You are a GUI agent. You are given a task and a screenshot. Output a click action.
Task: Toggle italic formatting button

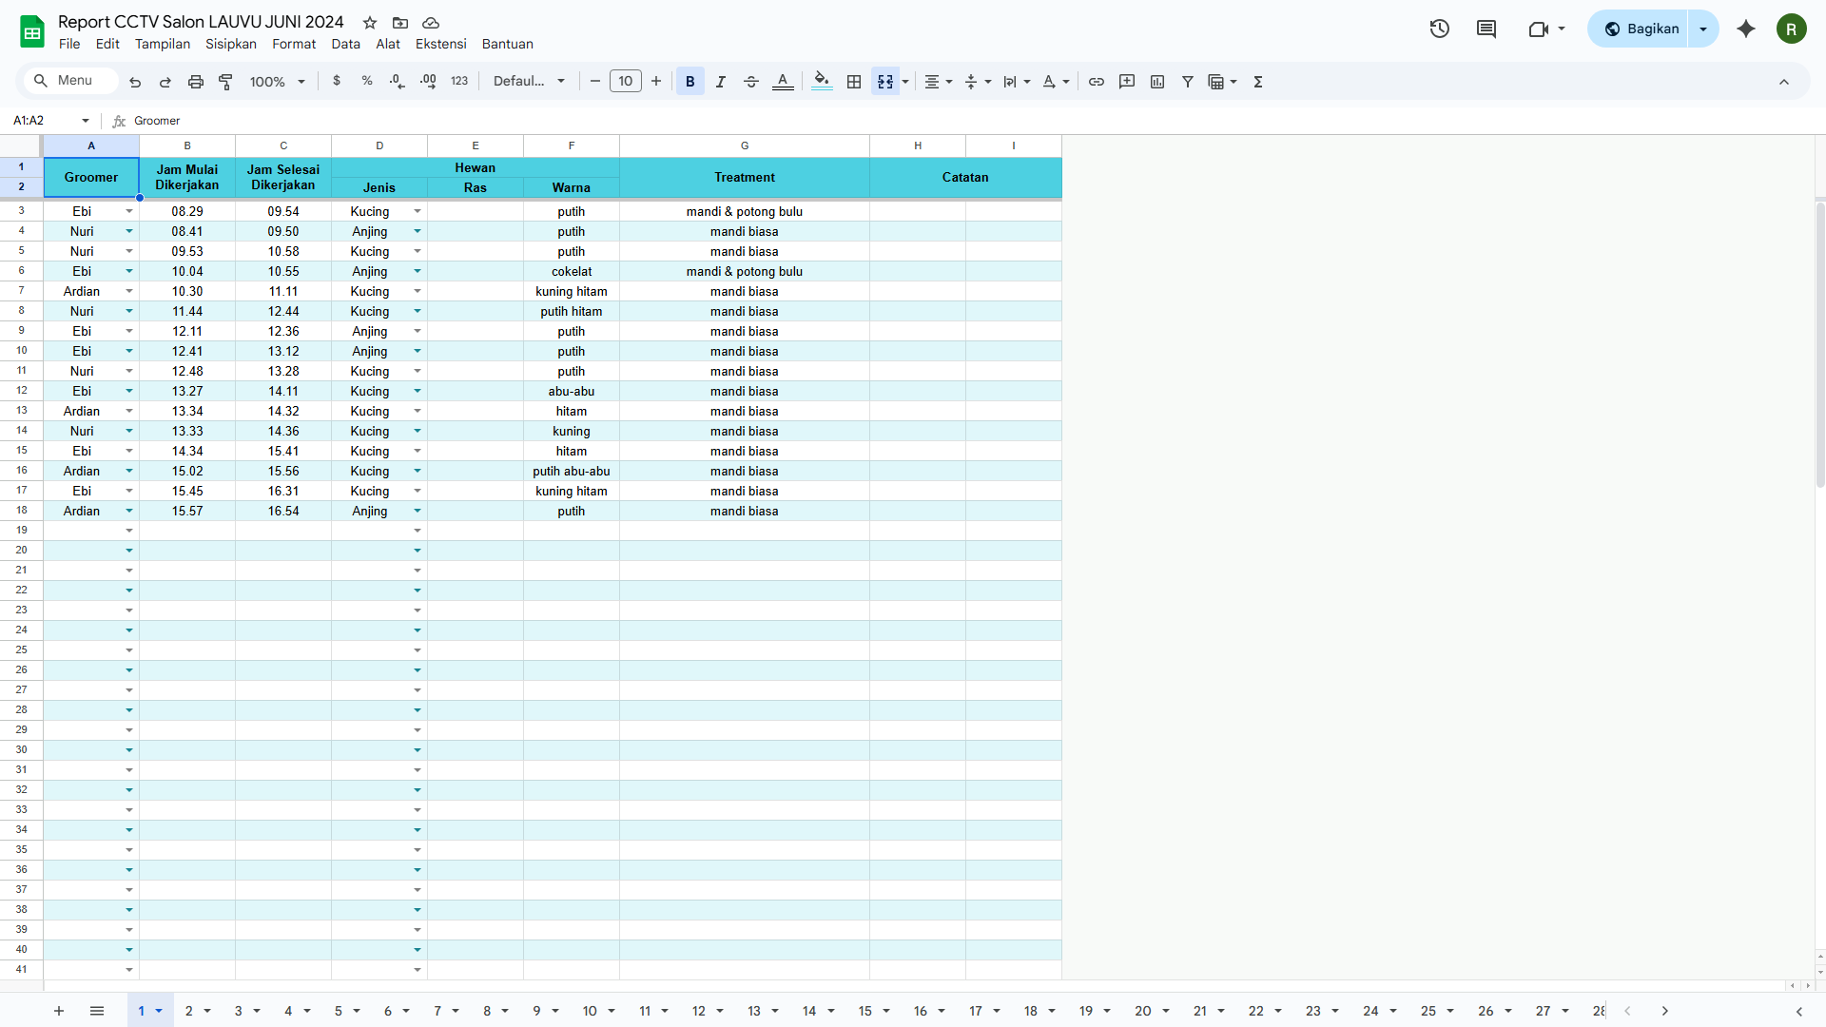point(721,82)
